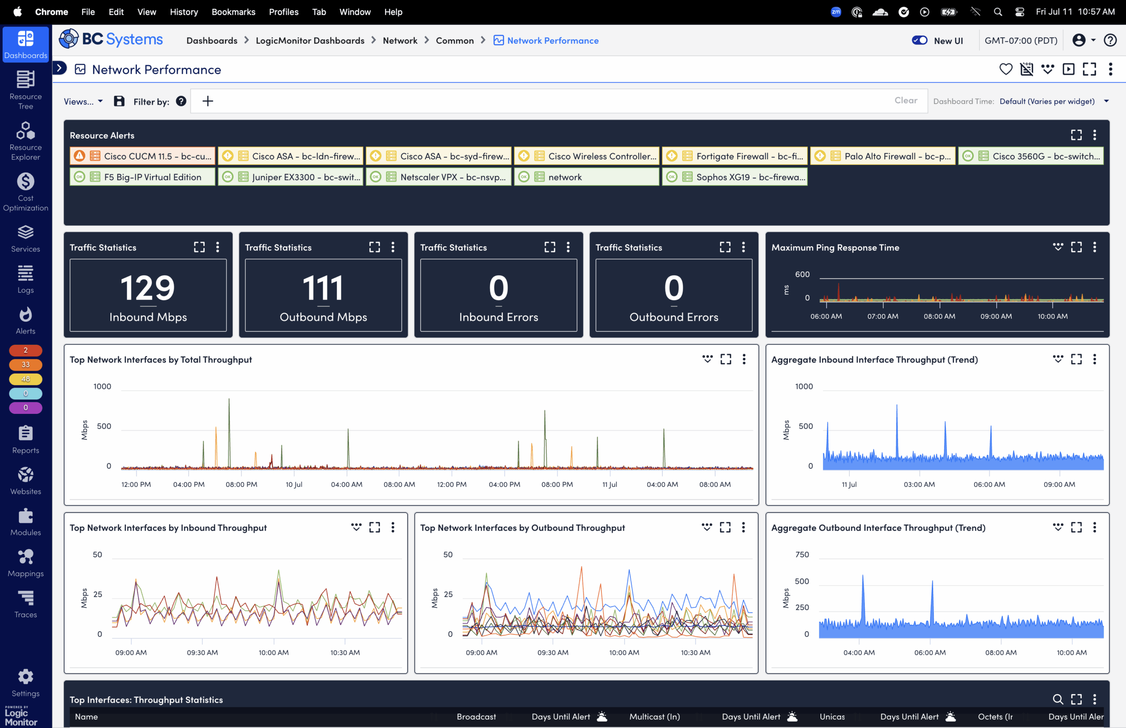Open Mappings in sidebar

(x=26, y=563)
